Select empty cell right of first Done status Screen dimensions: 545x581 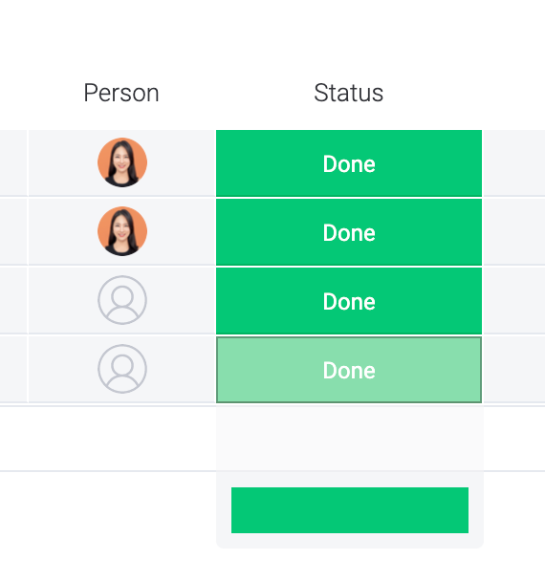pos(514,163)
